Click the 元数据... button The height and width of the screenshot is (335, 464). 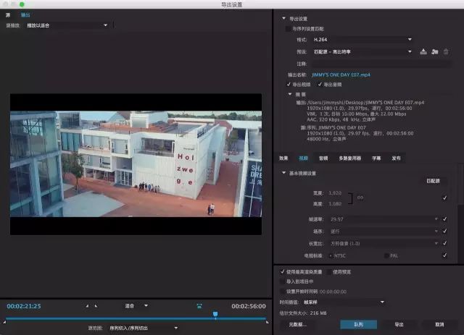tap(298, 324)
